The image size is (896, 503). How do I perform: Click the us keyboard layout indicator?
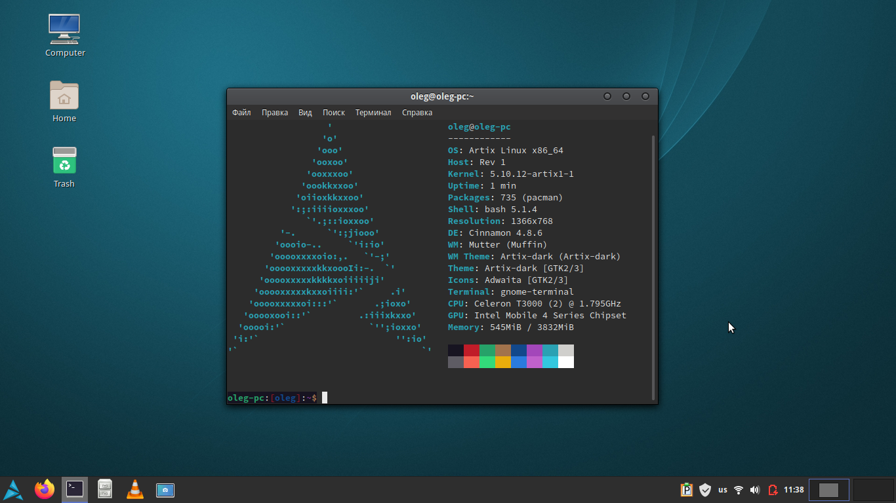[722, 490]
